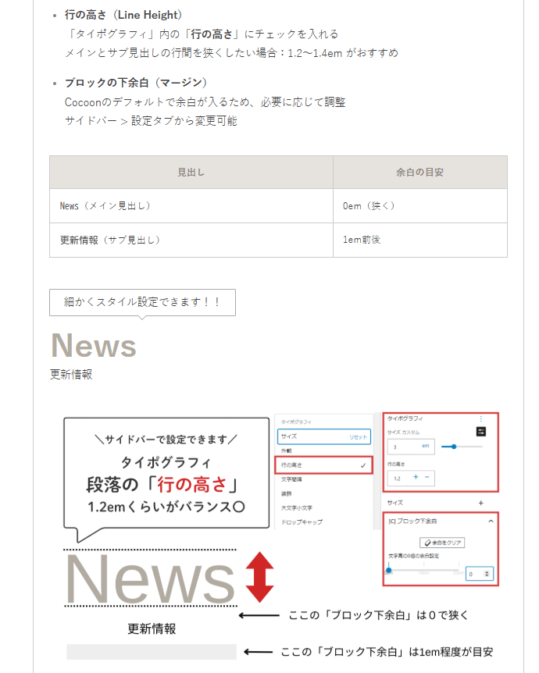Click the 行の高さ（Line Height） bullet heading

point(123,15)
